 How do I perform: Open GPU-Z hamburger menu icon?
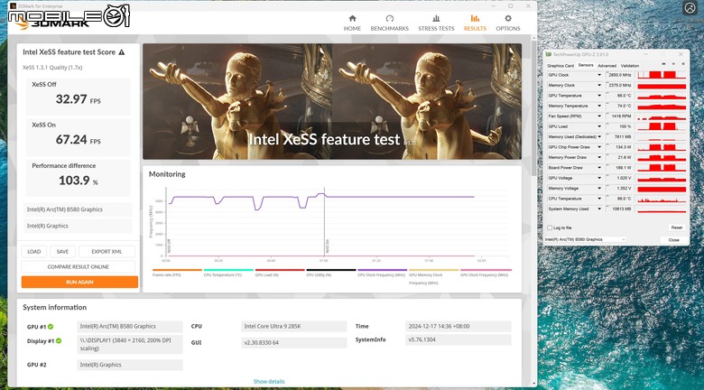click(682, 65)
